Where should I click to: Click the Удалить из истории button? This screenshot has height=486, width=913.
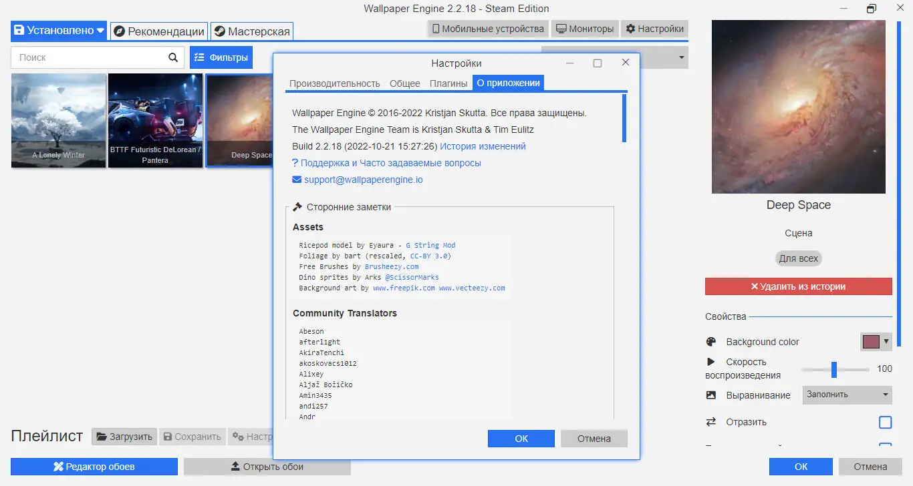click(x=799, y=286)
